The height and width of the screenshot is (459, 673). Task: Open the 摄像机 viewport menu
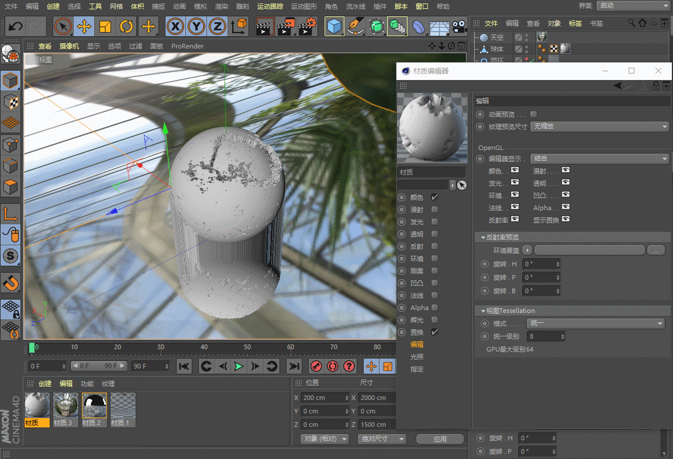pos(69,46)
